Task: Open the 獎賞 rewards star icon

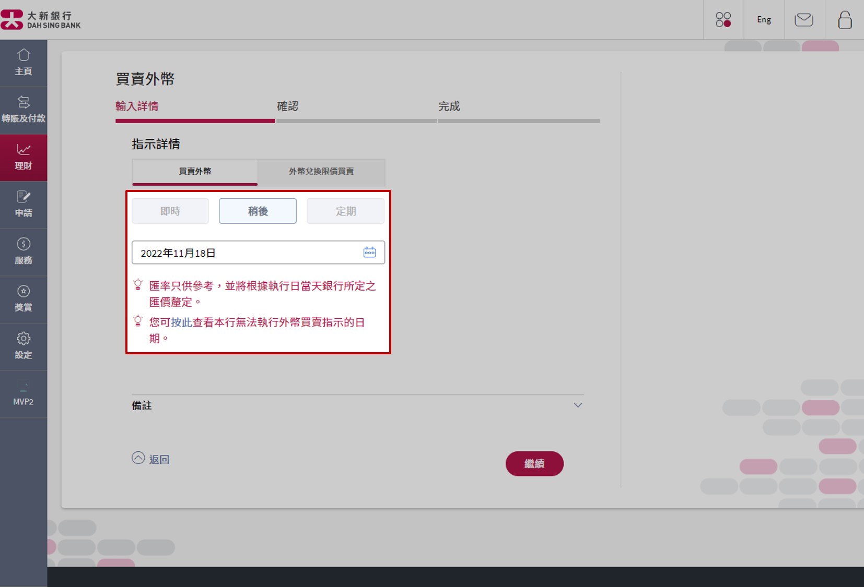Action: click(24, 292)
